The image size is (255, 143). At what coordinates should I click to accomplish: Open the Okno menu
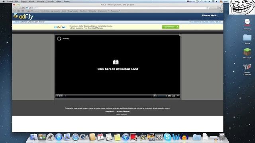(x=59, y=2)
